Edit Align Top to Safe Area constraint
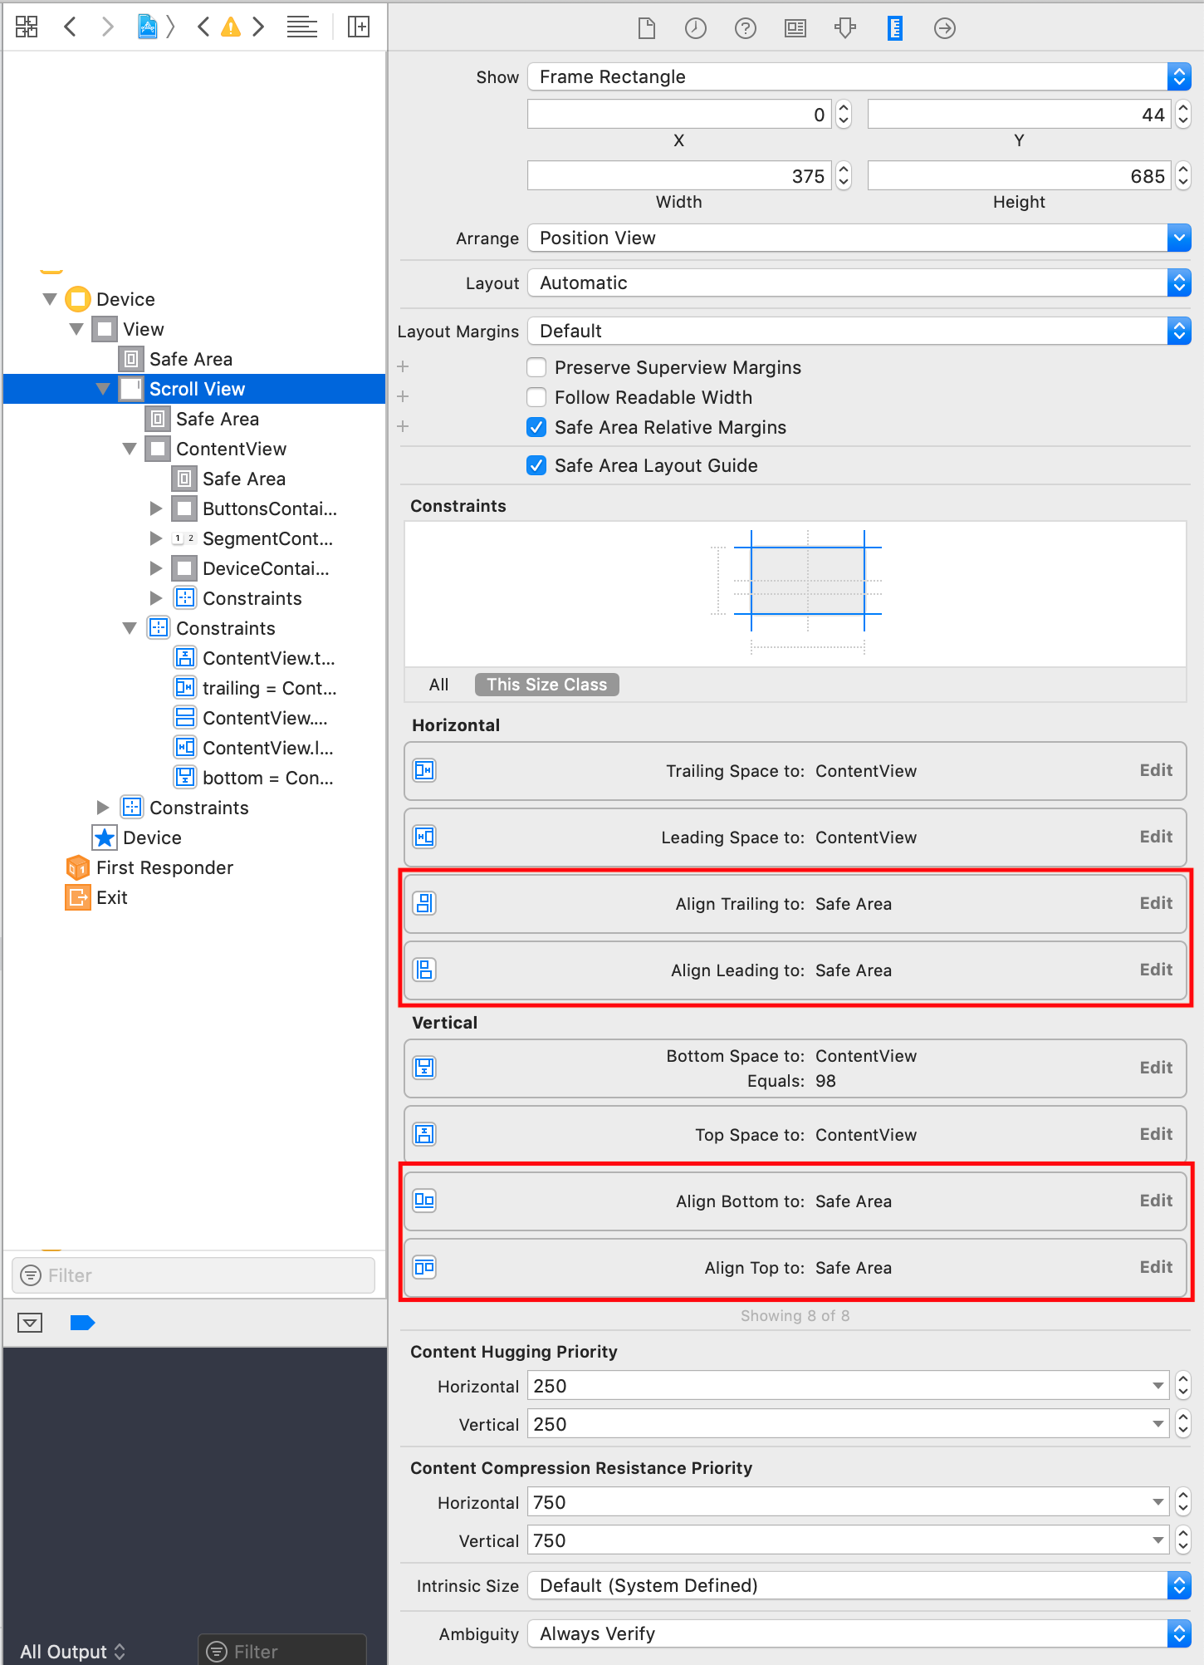 coord(1156,1267)
